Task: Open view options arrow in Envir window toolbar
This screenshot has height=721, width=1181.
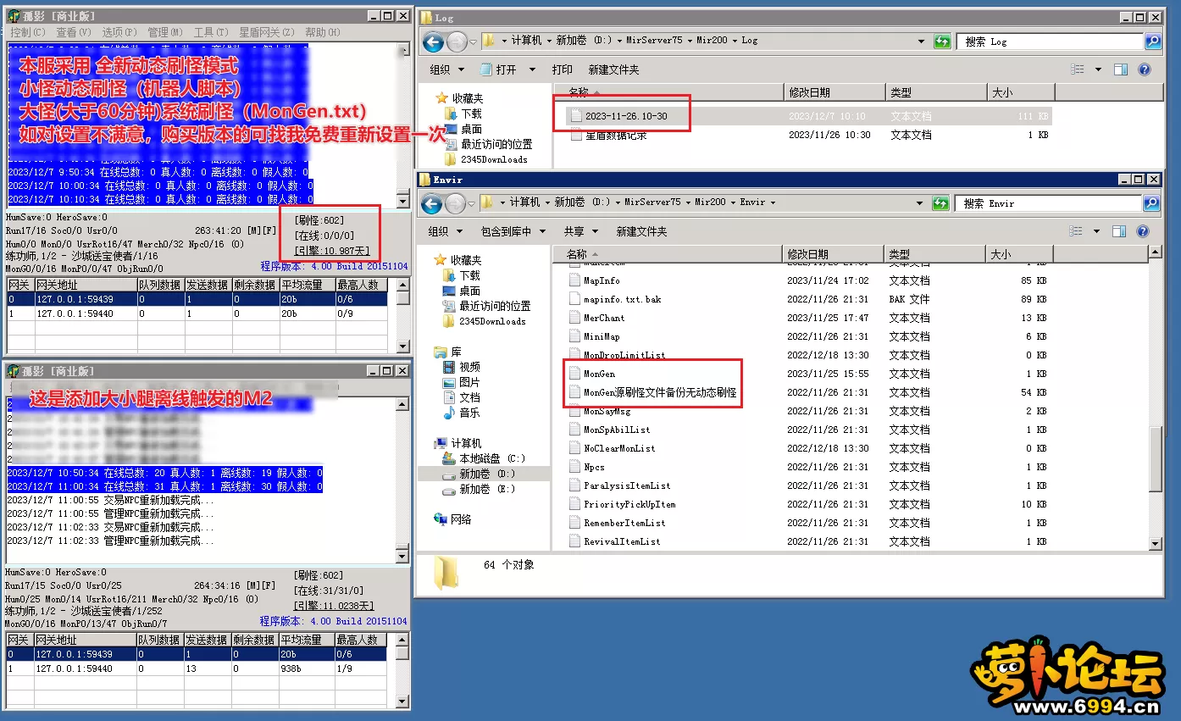Action: pos(1098,231)
